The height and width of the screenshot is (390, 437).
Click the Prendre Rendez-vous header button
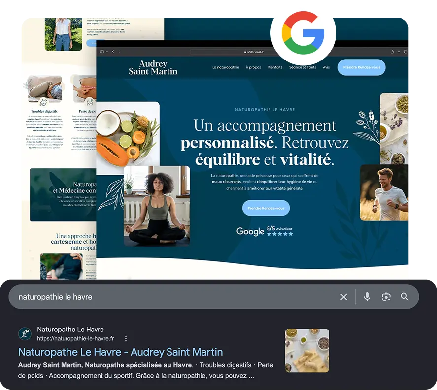pyautogui.click(x=362, y=67)
